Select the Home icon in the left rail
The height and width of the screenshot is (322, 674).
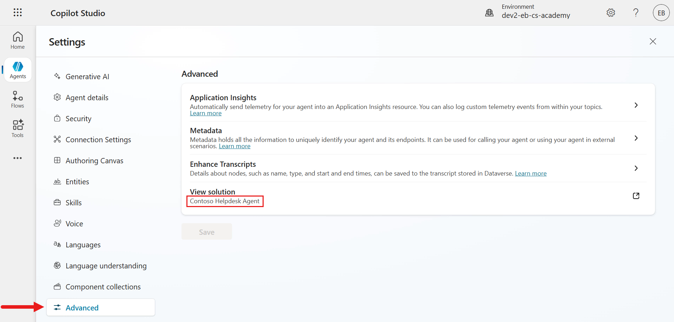pyautogui.click(x=18, y=40)
